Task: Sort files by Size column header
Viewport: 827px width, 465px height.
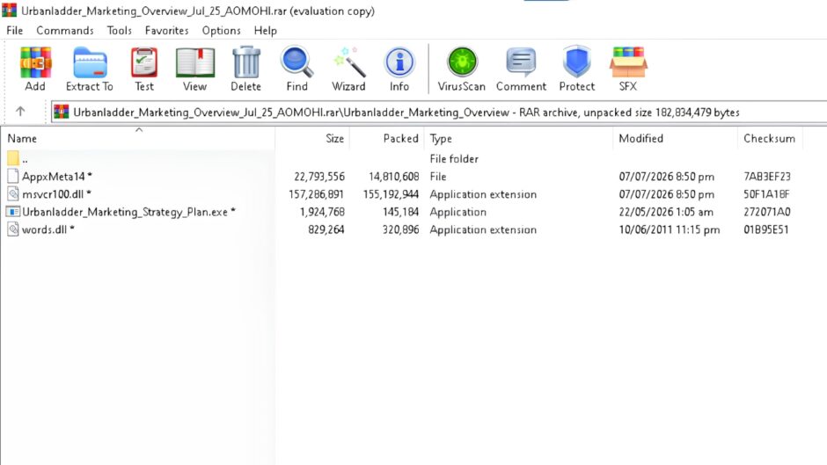Action: pos(334,138)
